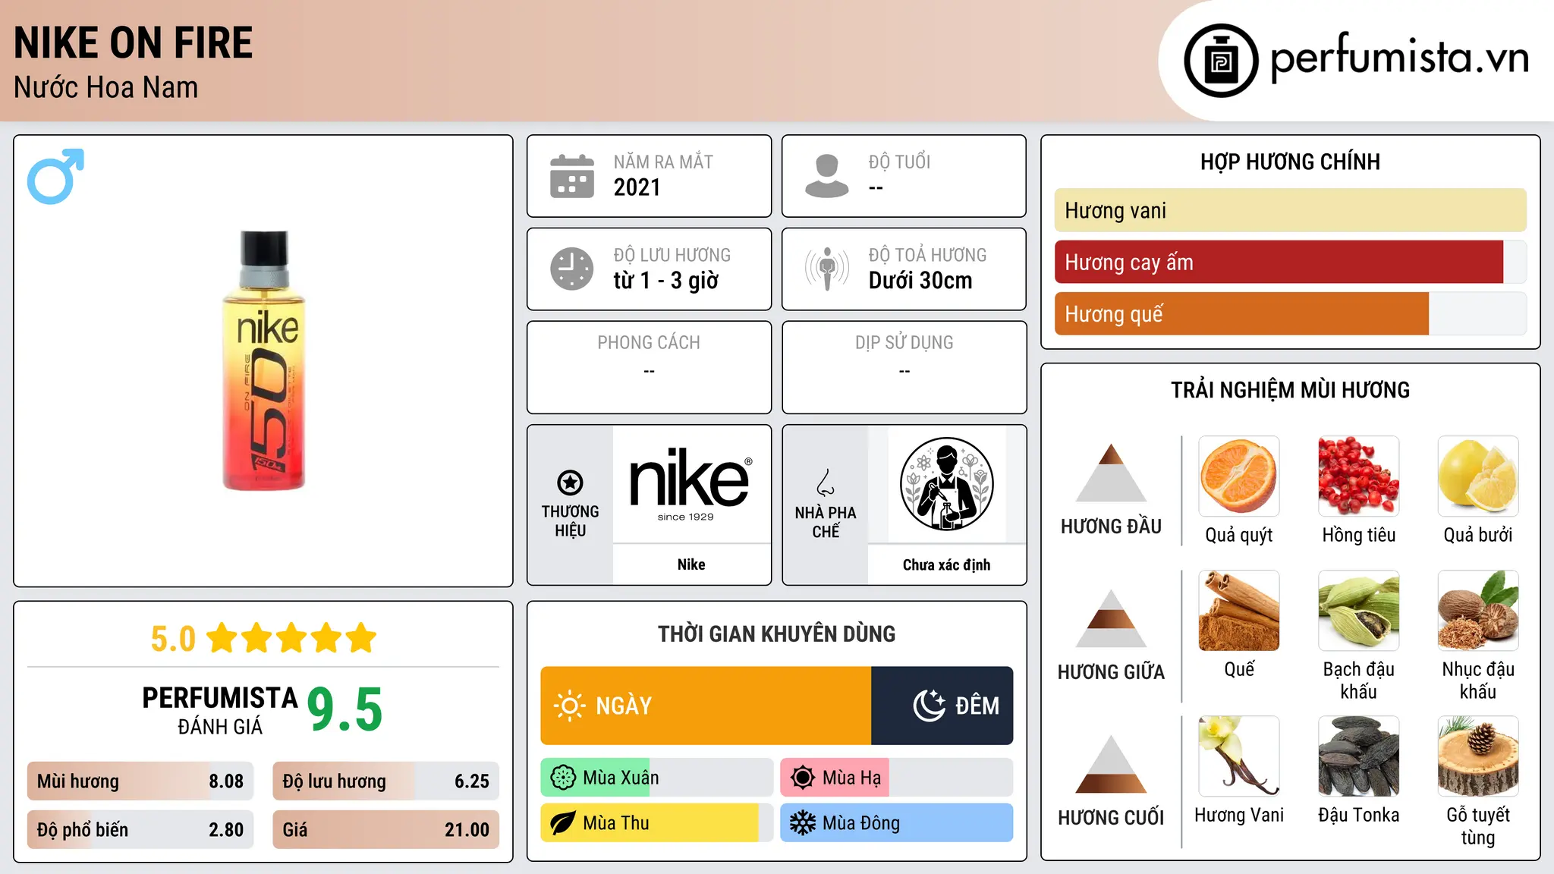Click the perfumer illustration above Chưa xác định
Screen dimensions: 1554x874
click(946, 484)
